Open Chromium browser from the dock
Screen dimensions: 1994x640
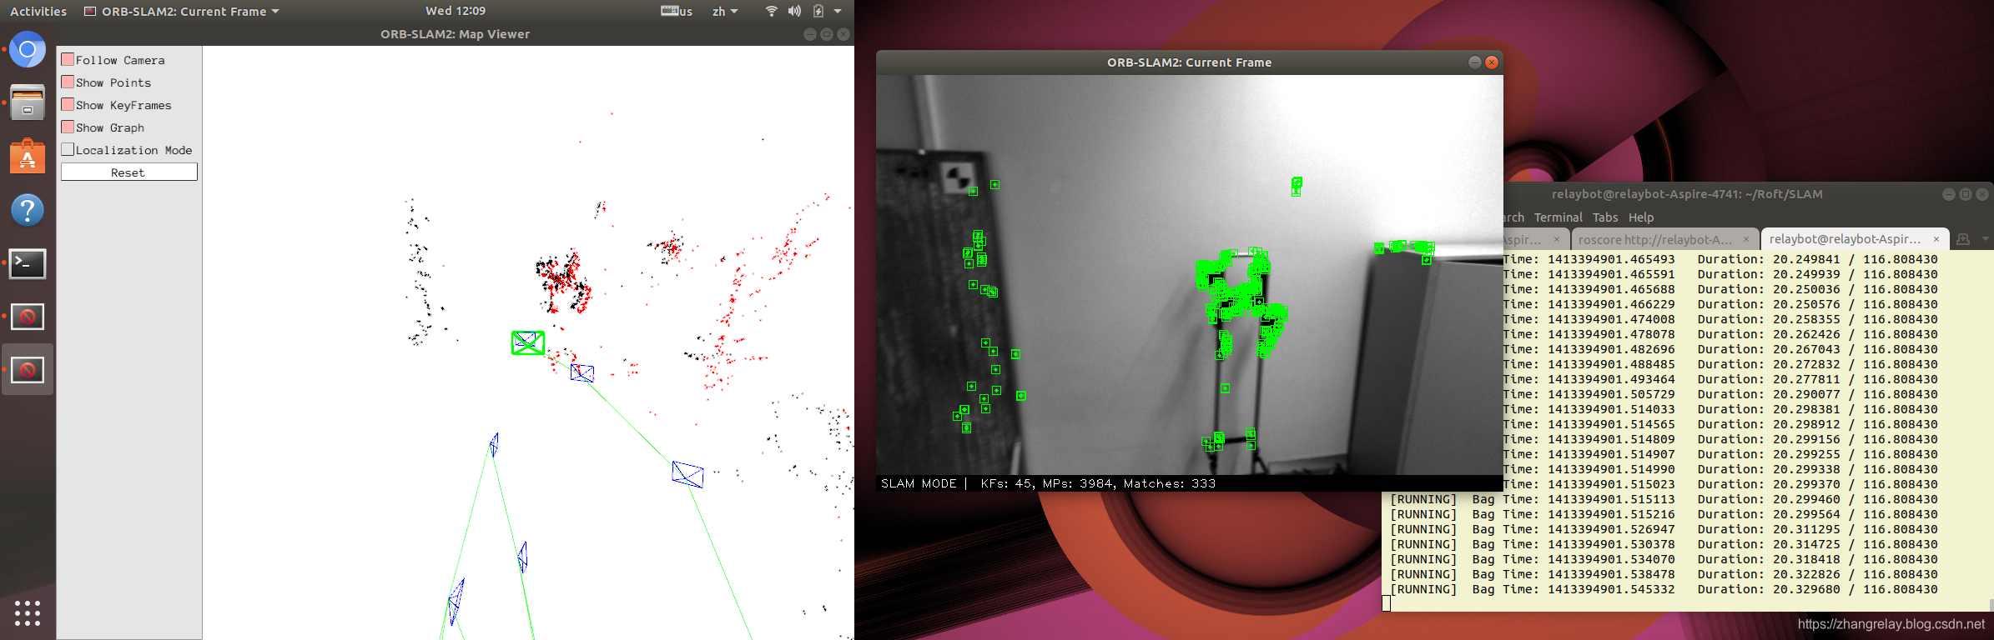pyautogui.click(x=28, y=50)
